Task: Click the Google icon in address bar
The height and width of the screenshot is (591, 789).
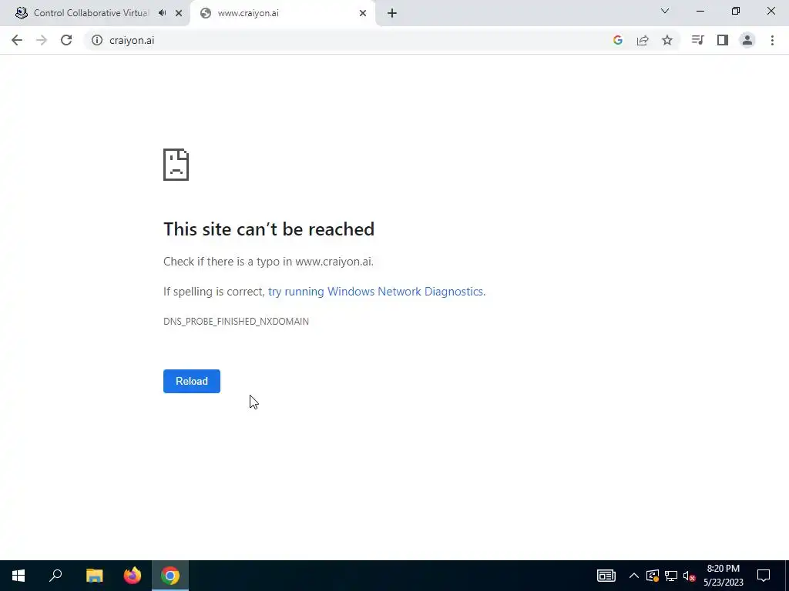Action: (x=618, y=40)
